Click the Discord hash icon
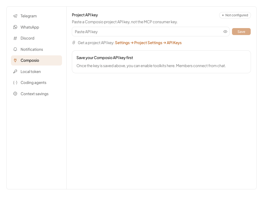The image size is (263, 215). (15, 38)
